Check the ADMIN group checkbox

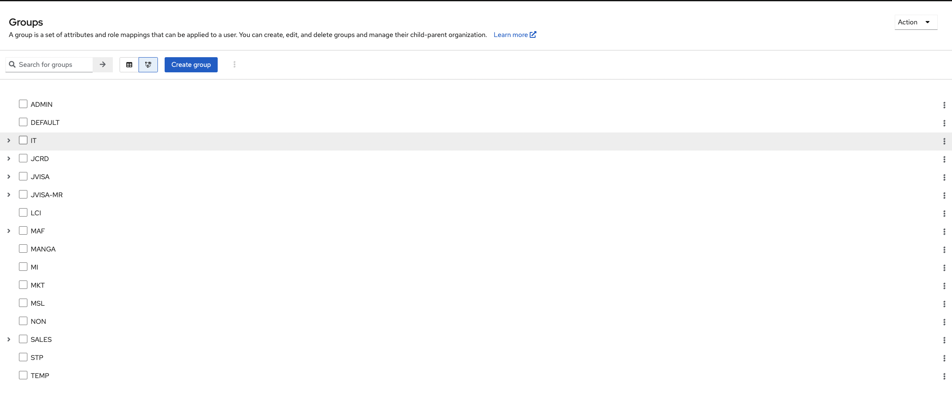click(23, 103)
